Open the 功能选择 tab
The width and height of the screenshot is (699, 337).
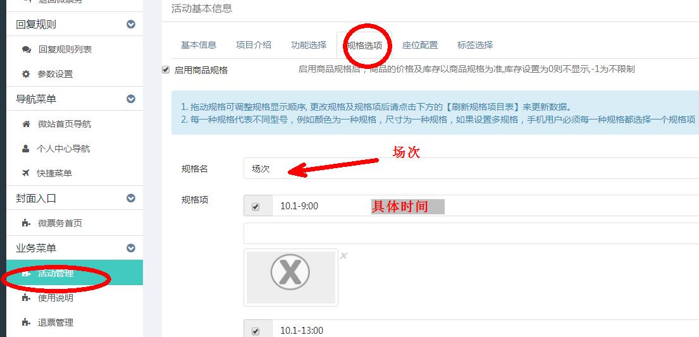[309, 45]
